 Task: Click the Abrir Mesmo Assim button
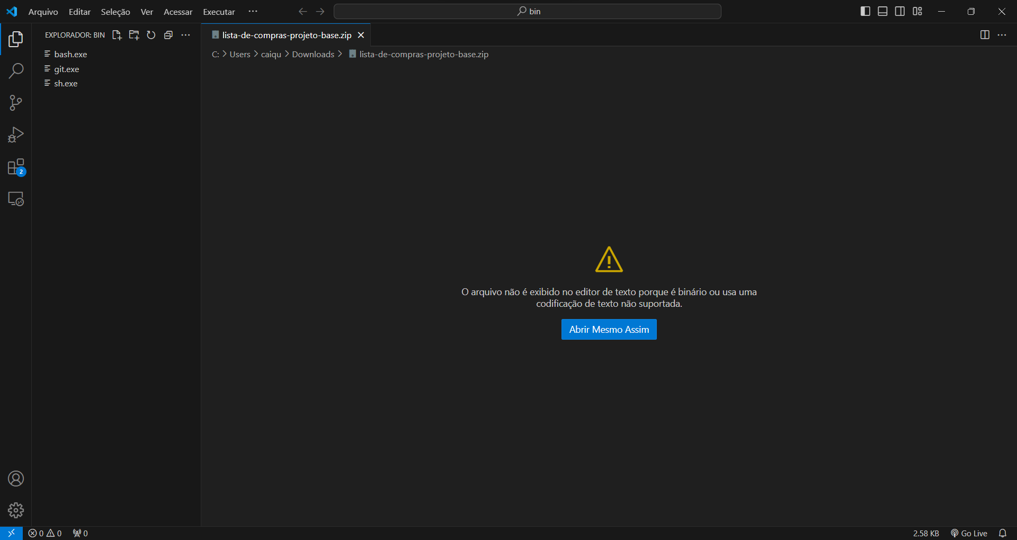[609, 329]
